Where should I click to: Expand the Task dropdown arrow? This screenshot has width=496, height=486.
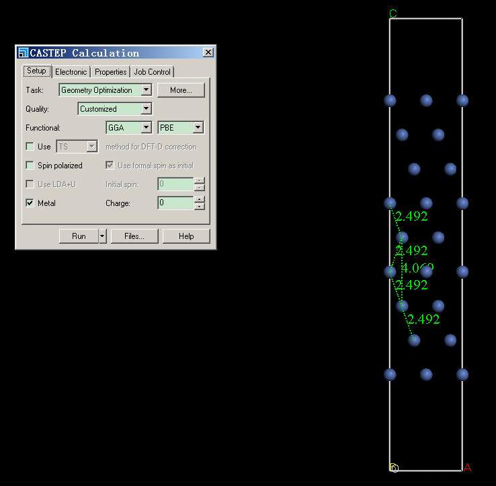tap(146, 90)
